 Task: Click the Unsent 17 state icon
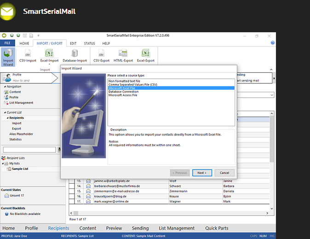coord(7,196)
